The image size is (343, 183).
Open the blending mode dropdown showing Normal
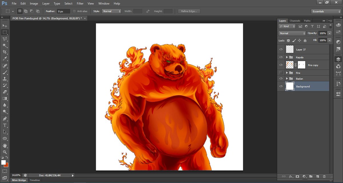click(291, 33)
